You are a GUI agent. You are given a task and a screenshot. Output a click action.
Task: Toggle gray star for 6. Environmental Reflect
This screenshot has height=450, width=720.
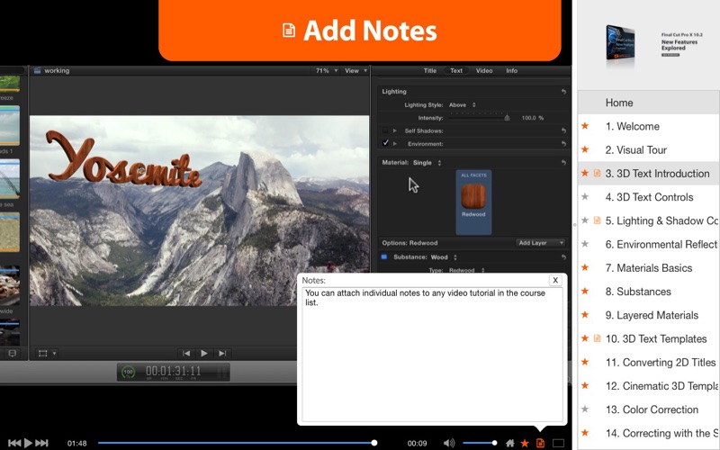click(x=585, y=244)
